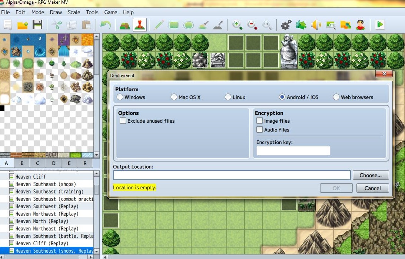Check the Image files encryption box
This screenshot has width=405, height=259.
(x=259, y=120)
